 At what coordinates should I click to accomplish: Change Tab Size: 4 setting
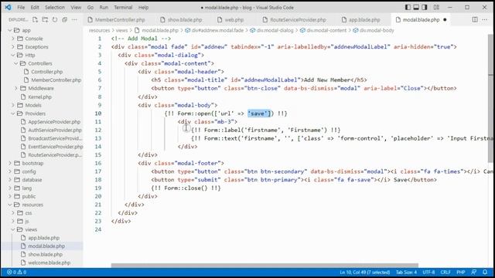(406, 272)
